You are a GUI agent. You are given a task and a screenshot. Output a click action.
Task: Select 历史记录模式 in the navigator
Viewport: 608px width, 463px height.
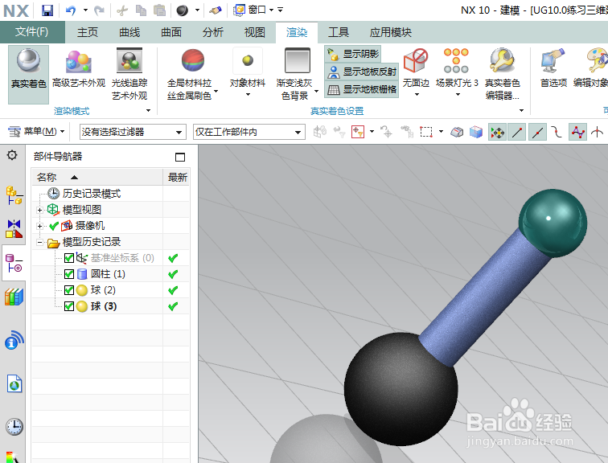coord(92,194)
